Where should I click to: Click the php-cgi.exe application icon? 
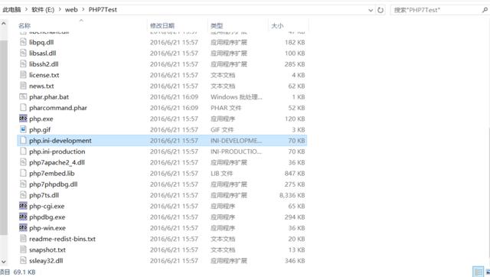[23, 206]
